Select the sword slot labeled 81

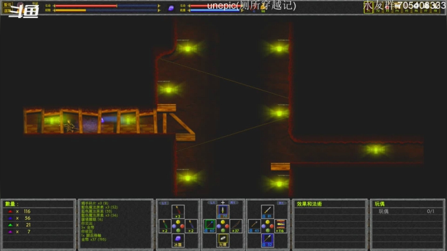point(268,212)
